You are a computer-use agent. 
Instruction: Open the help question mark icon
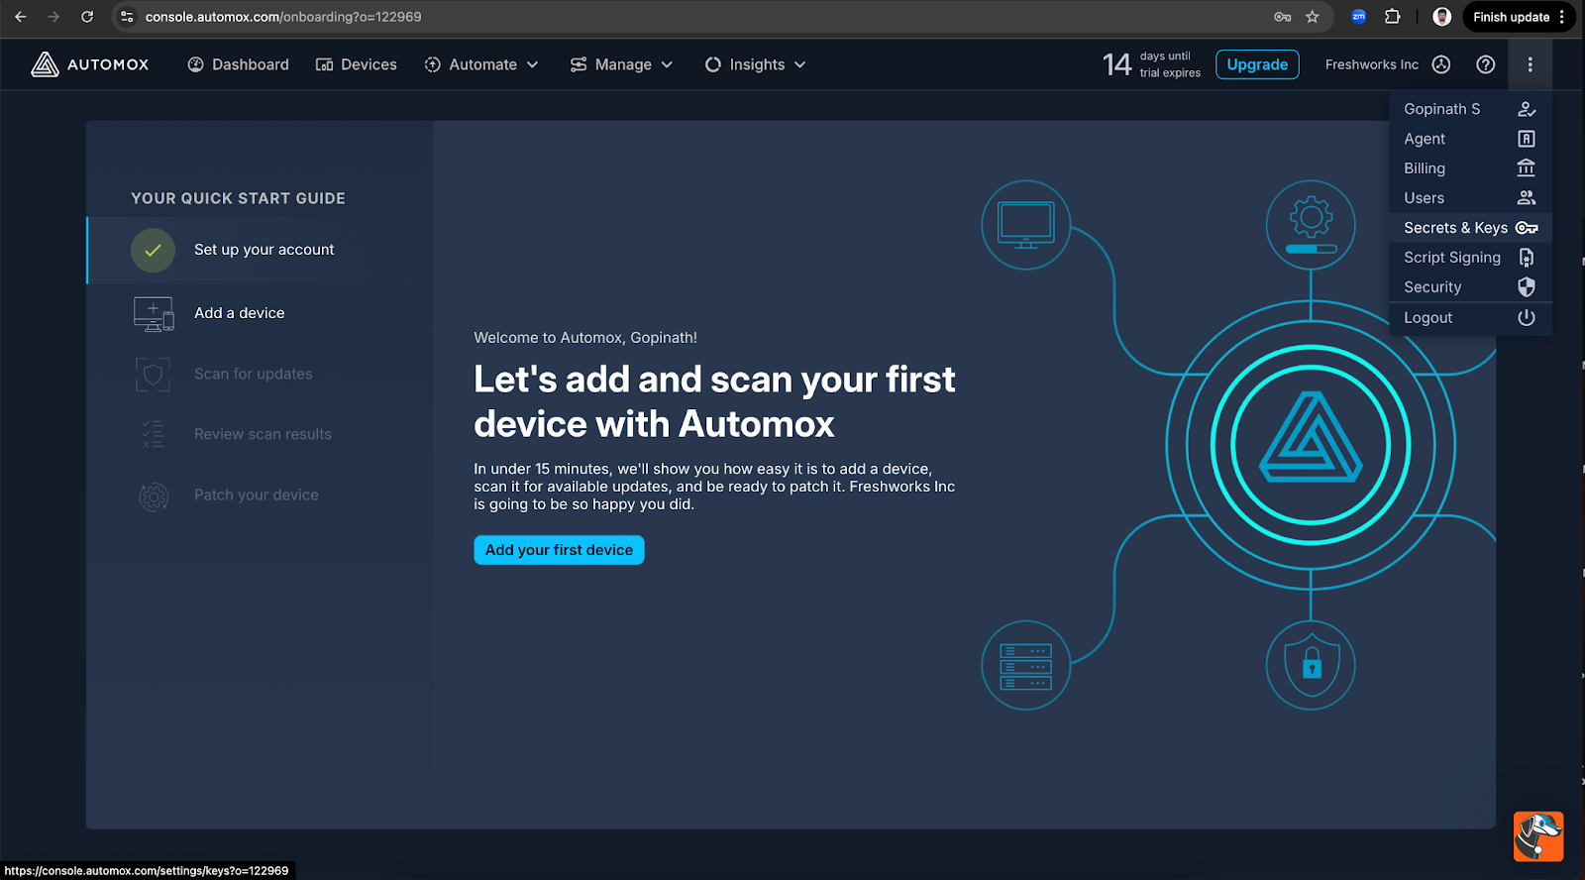(1485, 64)
